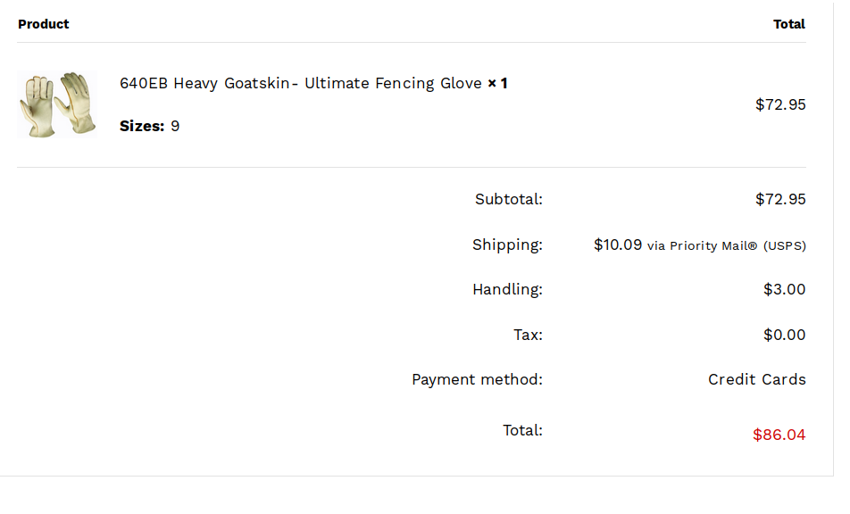This screenshot has height=514, width=850.
Task: Click the Credit Cards payment value
Action: click(x=757, y=379)
